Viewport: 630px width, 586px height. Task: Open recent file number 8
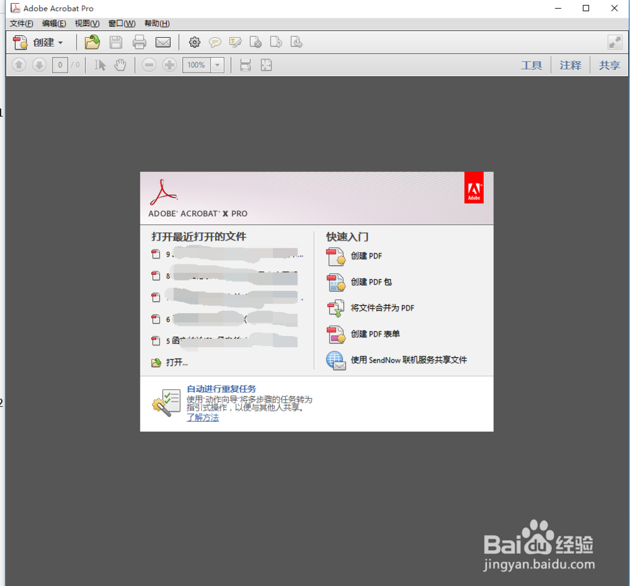pyautogui.click(x=225, y=276)
